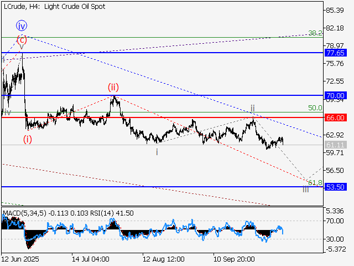Click the blue circled iv wave label
This screenshot has height=266, width=354.
22,25
